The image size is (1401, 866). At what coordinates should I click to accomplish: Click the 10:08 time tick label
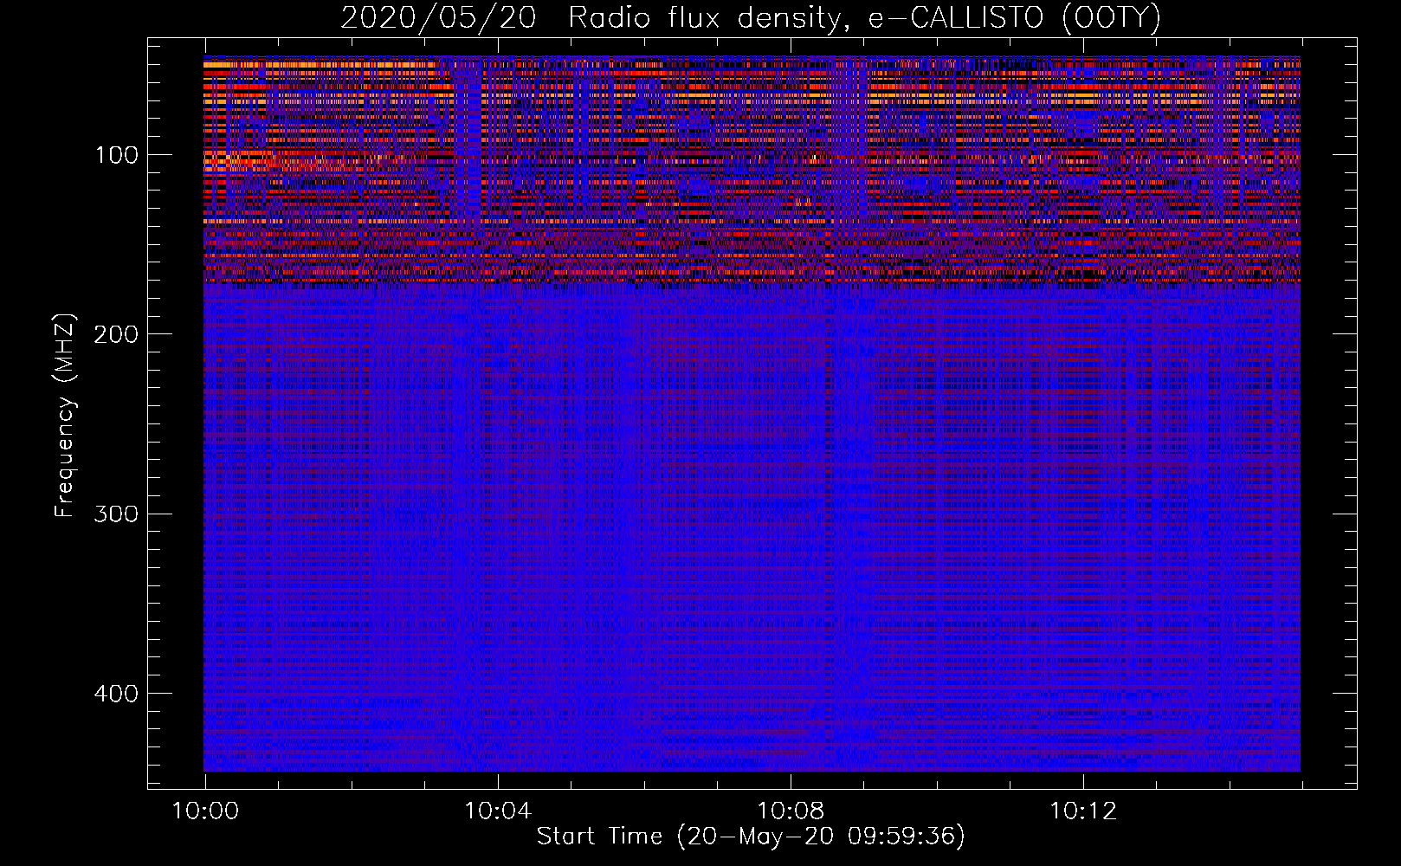[791, 811]
